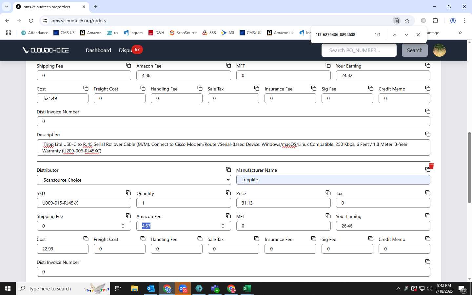
Task: Bookmark this page with the star icon
Action: (407, 21)
